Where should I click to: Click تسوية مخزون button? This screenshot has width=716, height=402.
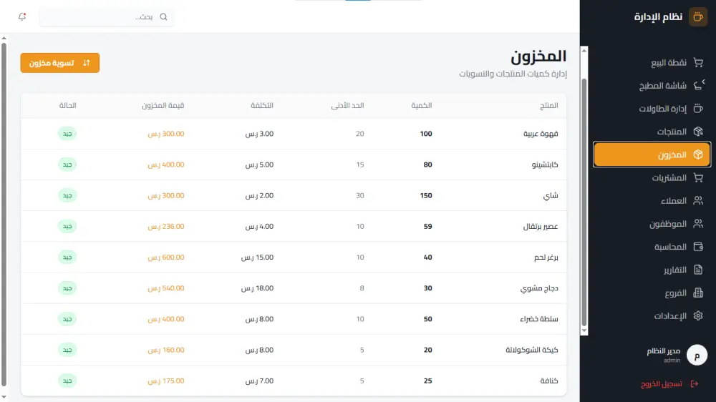(x=60, y=63)
